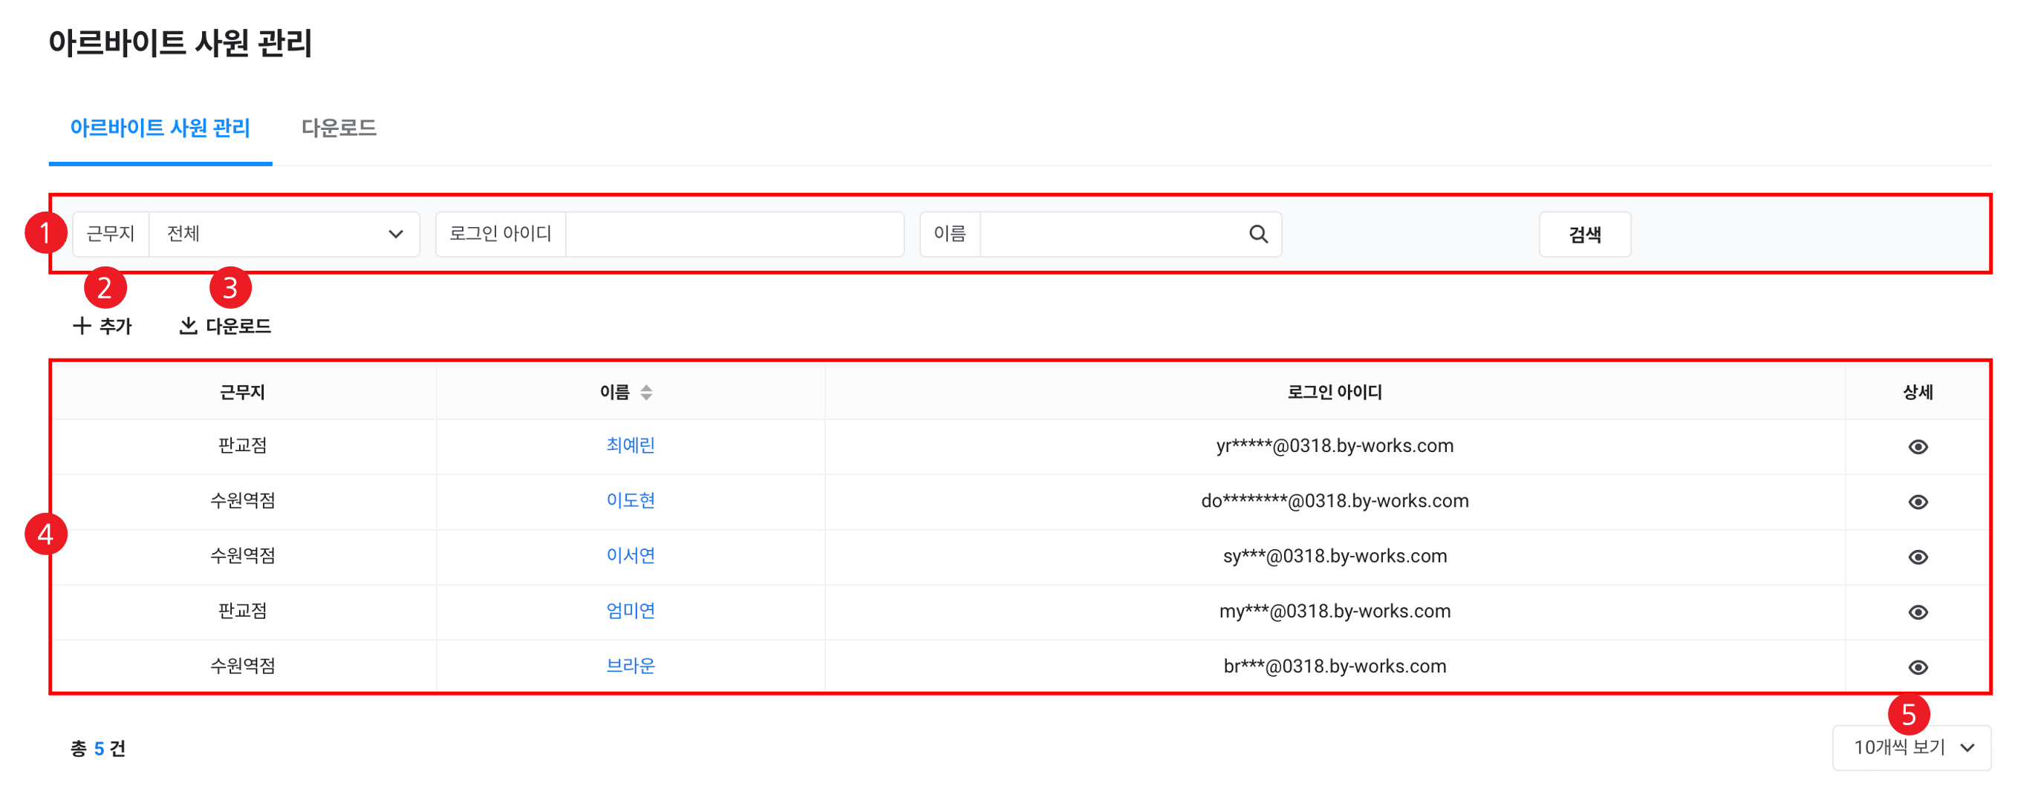Click the plus 추가 (add) icon
Image resolution: width=2035 pixels, height=809 pixels.
(82, 326)
